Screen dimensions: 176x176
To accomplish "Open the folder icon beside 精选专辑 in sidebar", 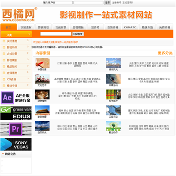I will (x=4, y=86).
